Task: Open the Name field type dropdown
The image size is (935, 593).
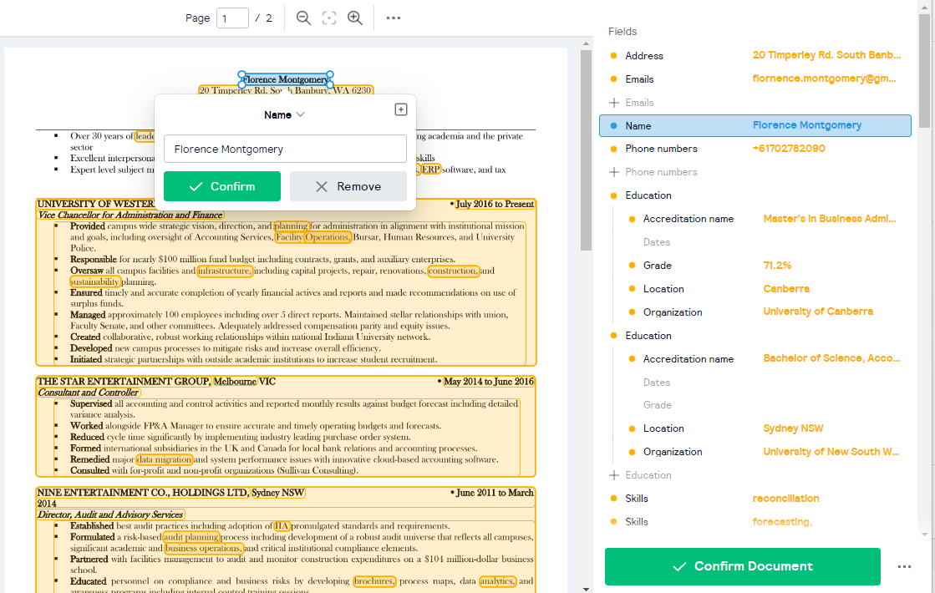Action: [285, 114]
